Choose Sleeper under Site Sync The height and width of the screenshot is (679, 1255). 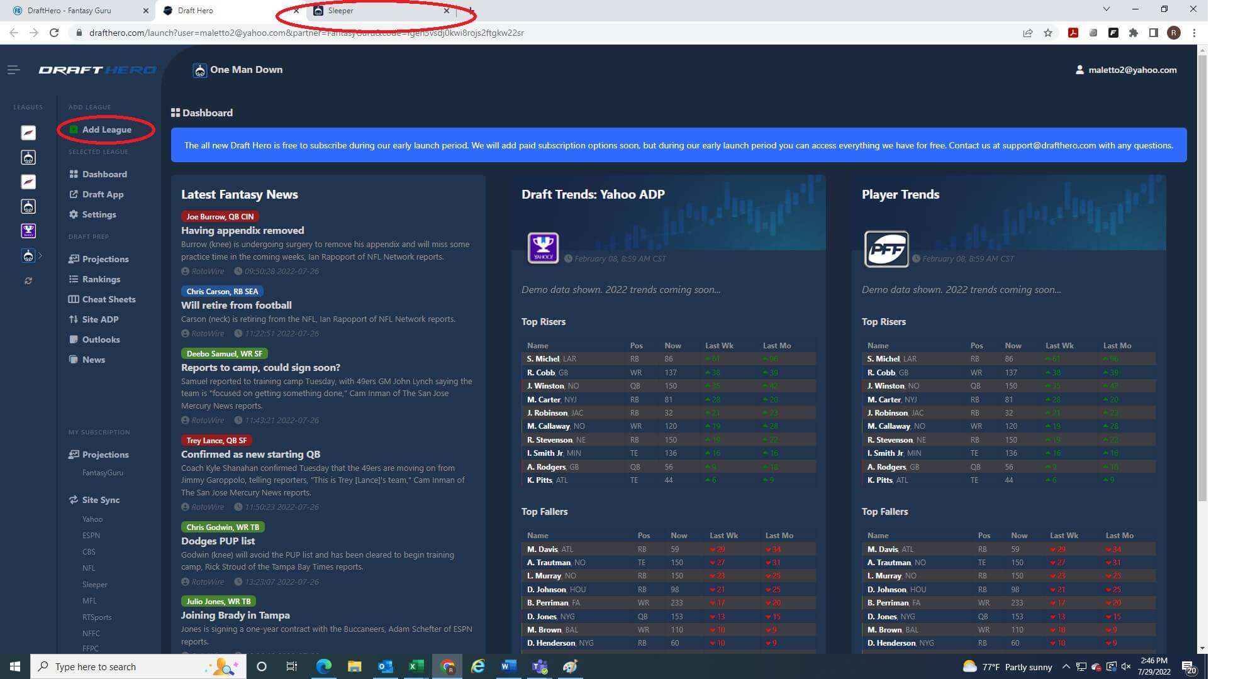tap(94, 585)
